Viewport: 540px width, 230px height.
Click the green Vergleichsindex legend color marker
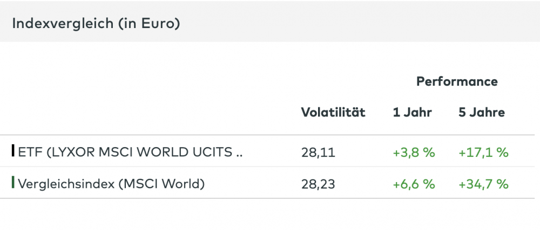[13, 183]
